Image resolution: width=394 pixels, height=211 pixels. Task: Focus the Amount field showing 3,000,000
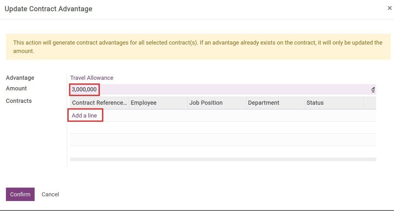[218, 89]
